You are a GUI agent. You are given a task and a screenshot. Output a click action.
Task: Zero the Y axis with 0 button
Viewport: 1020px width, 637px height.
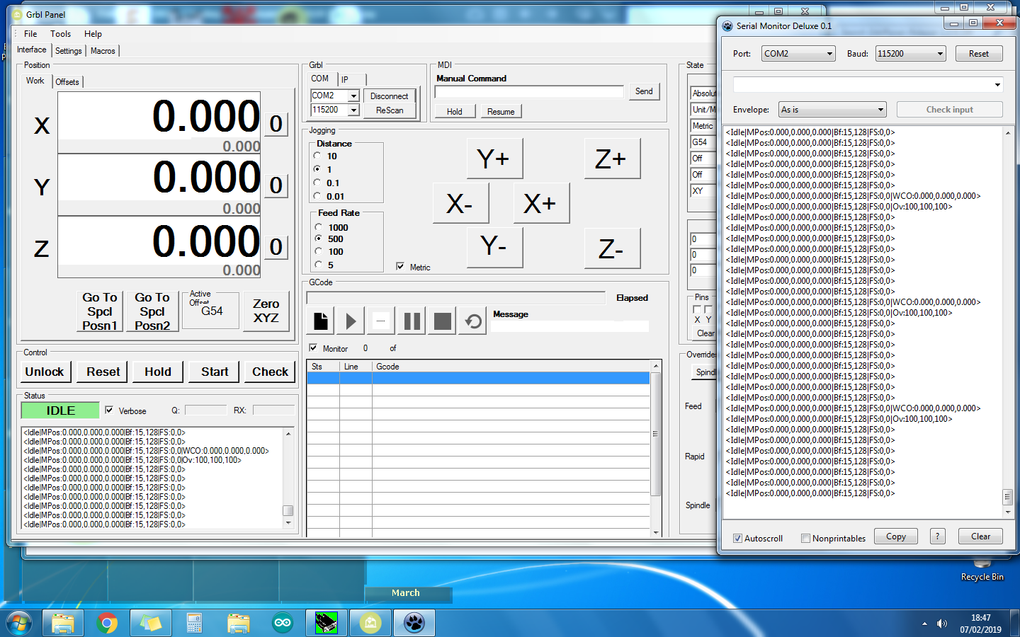point(277,185)
